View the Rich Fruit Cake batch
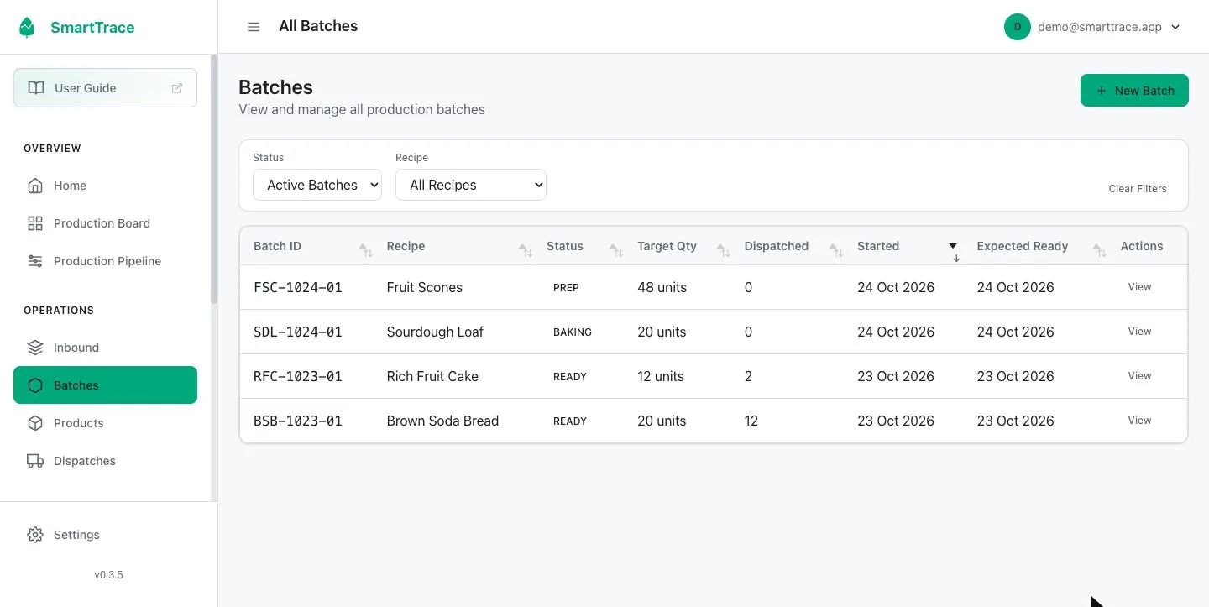This screenshot has height=607, width=1209. (1139, 376)
